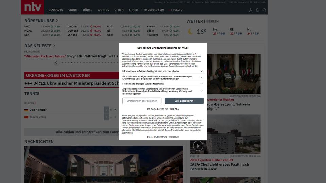The height and width of the screenshot is (183, 326).
Task: Click 'Einstellungen oder ablehnen' button
Action: point(142,101)
